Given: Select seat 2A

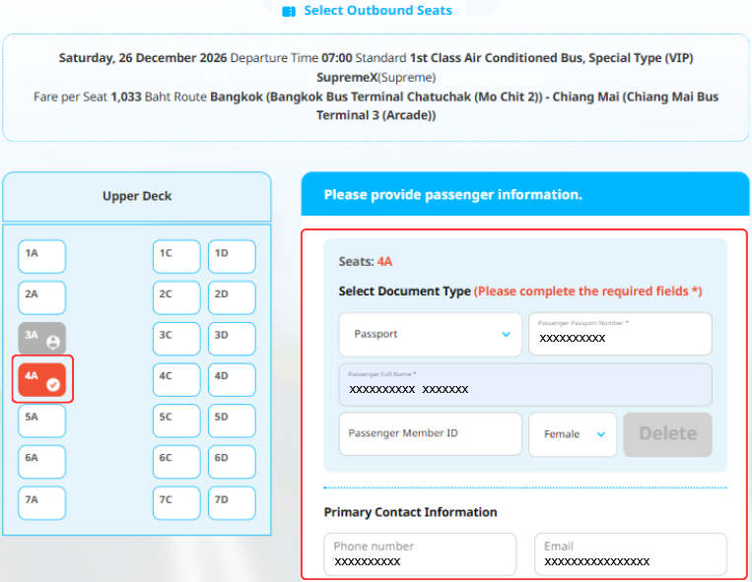Looking at the screenshot, I should (x=41, y=297).
